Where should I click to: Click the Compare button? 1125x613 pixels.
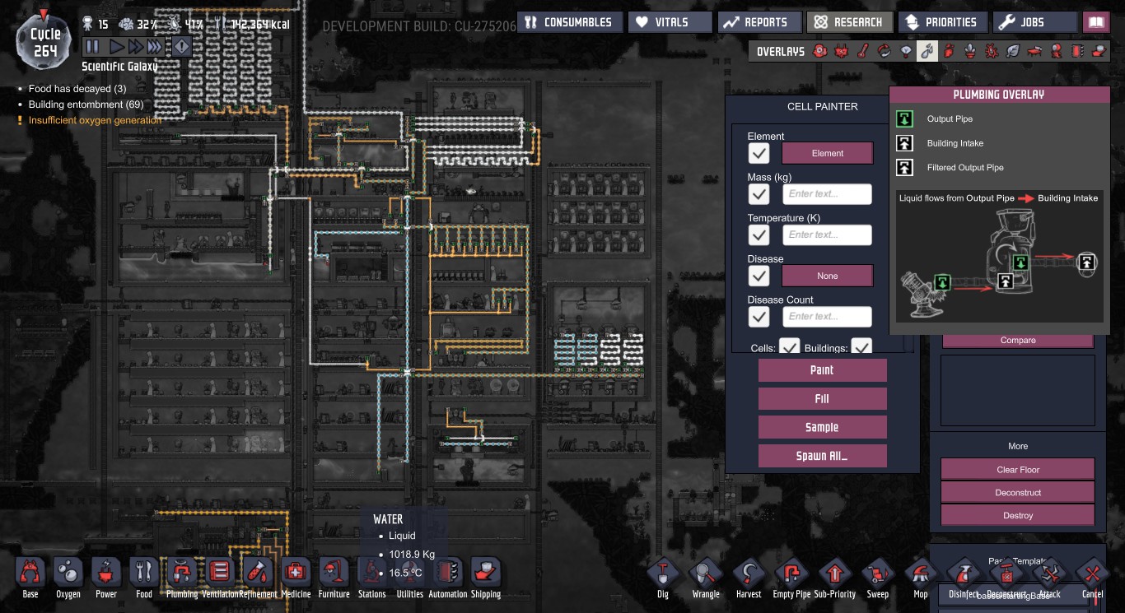click(1018, 341)
